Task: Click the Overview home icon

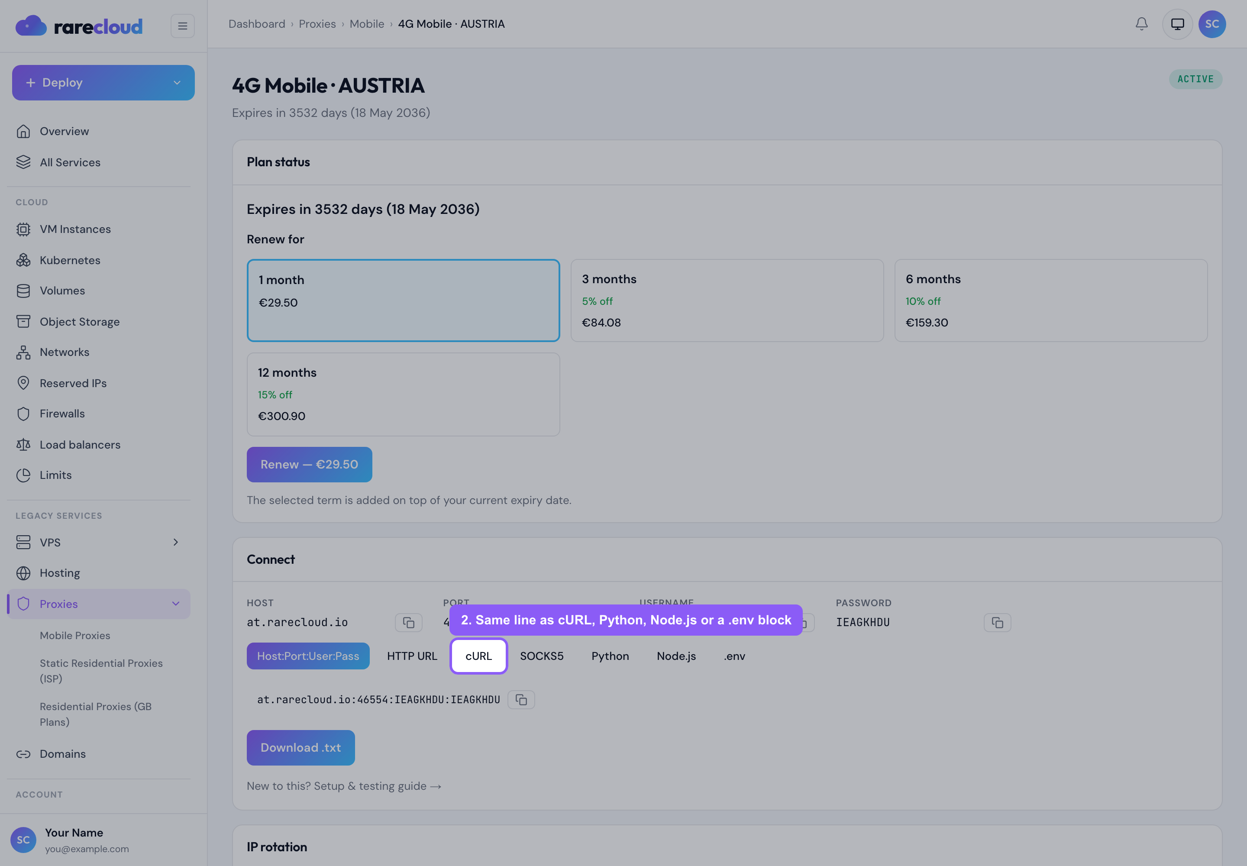Action: (23, 131)
